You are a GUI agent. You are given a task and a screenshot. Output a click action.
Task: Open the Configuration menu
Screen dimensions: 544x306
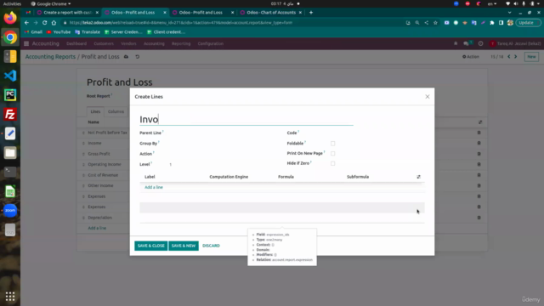211,43
